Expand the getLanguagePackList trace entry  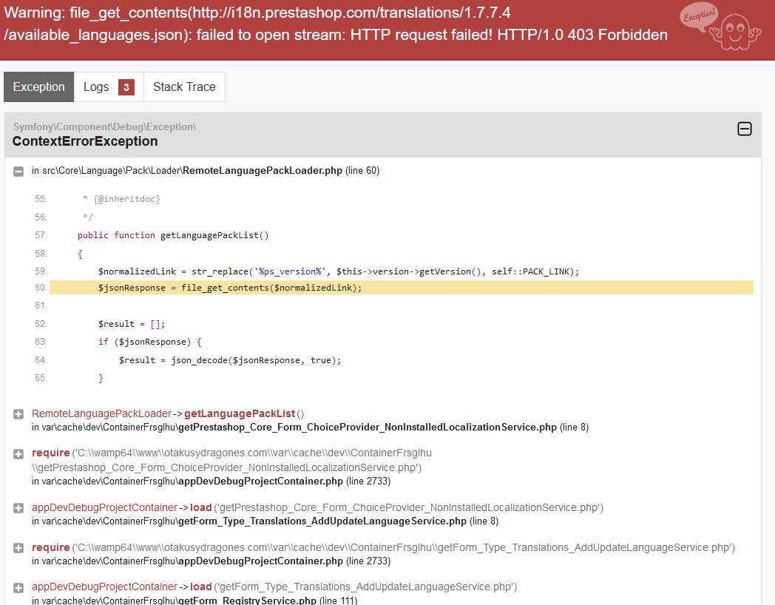[x=18, y=414]
